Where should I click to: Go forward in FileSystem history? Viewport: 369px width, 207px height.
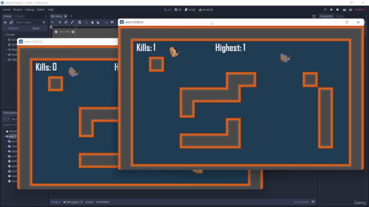(x=8, y=119)
